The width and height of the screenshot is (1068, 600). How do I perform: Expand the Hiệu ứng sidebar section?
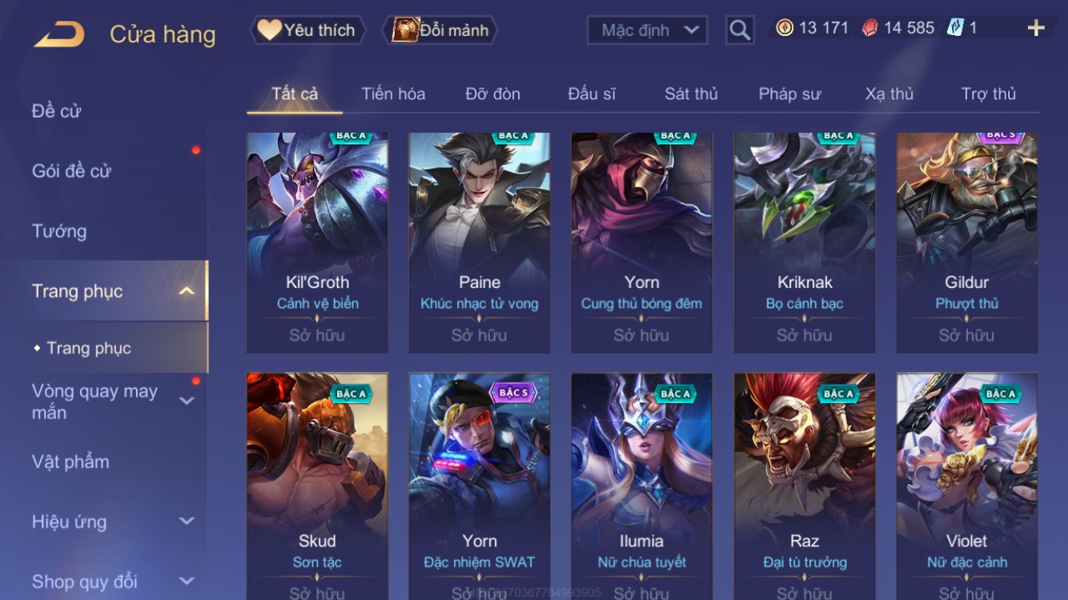187,521
